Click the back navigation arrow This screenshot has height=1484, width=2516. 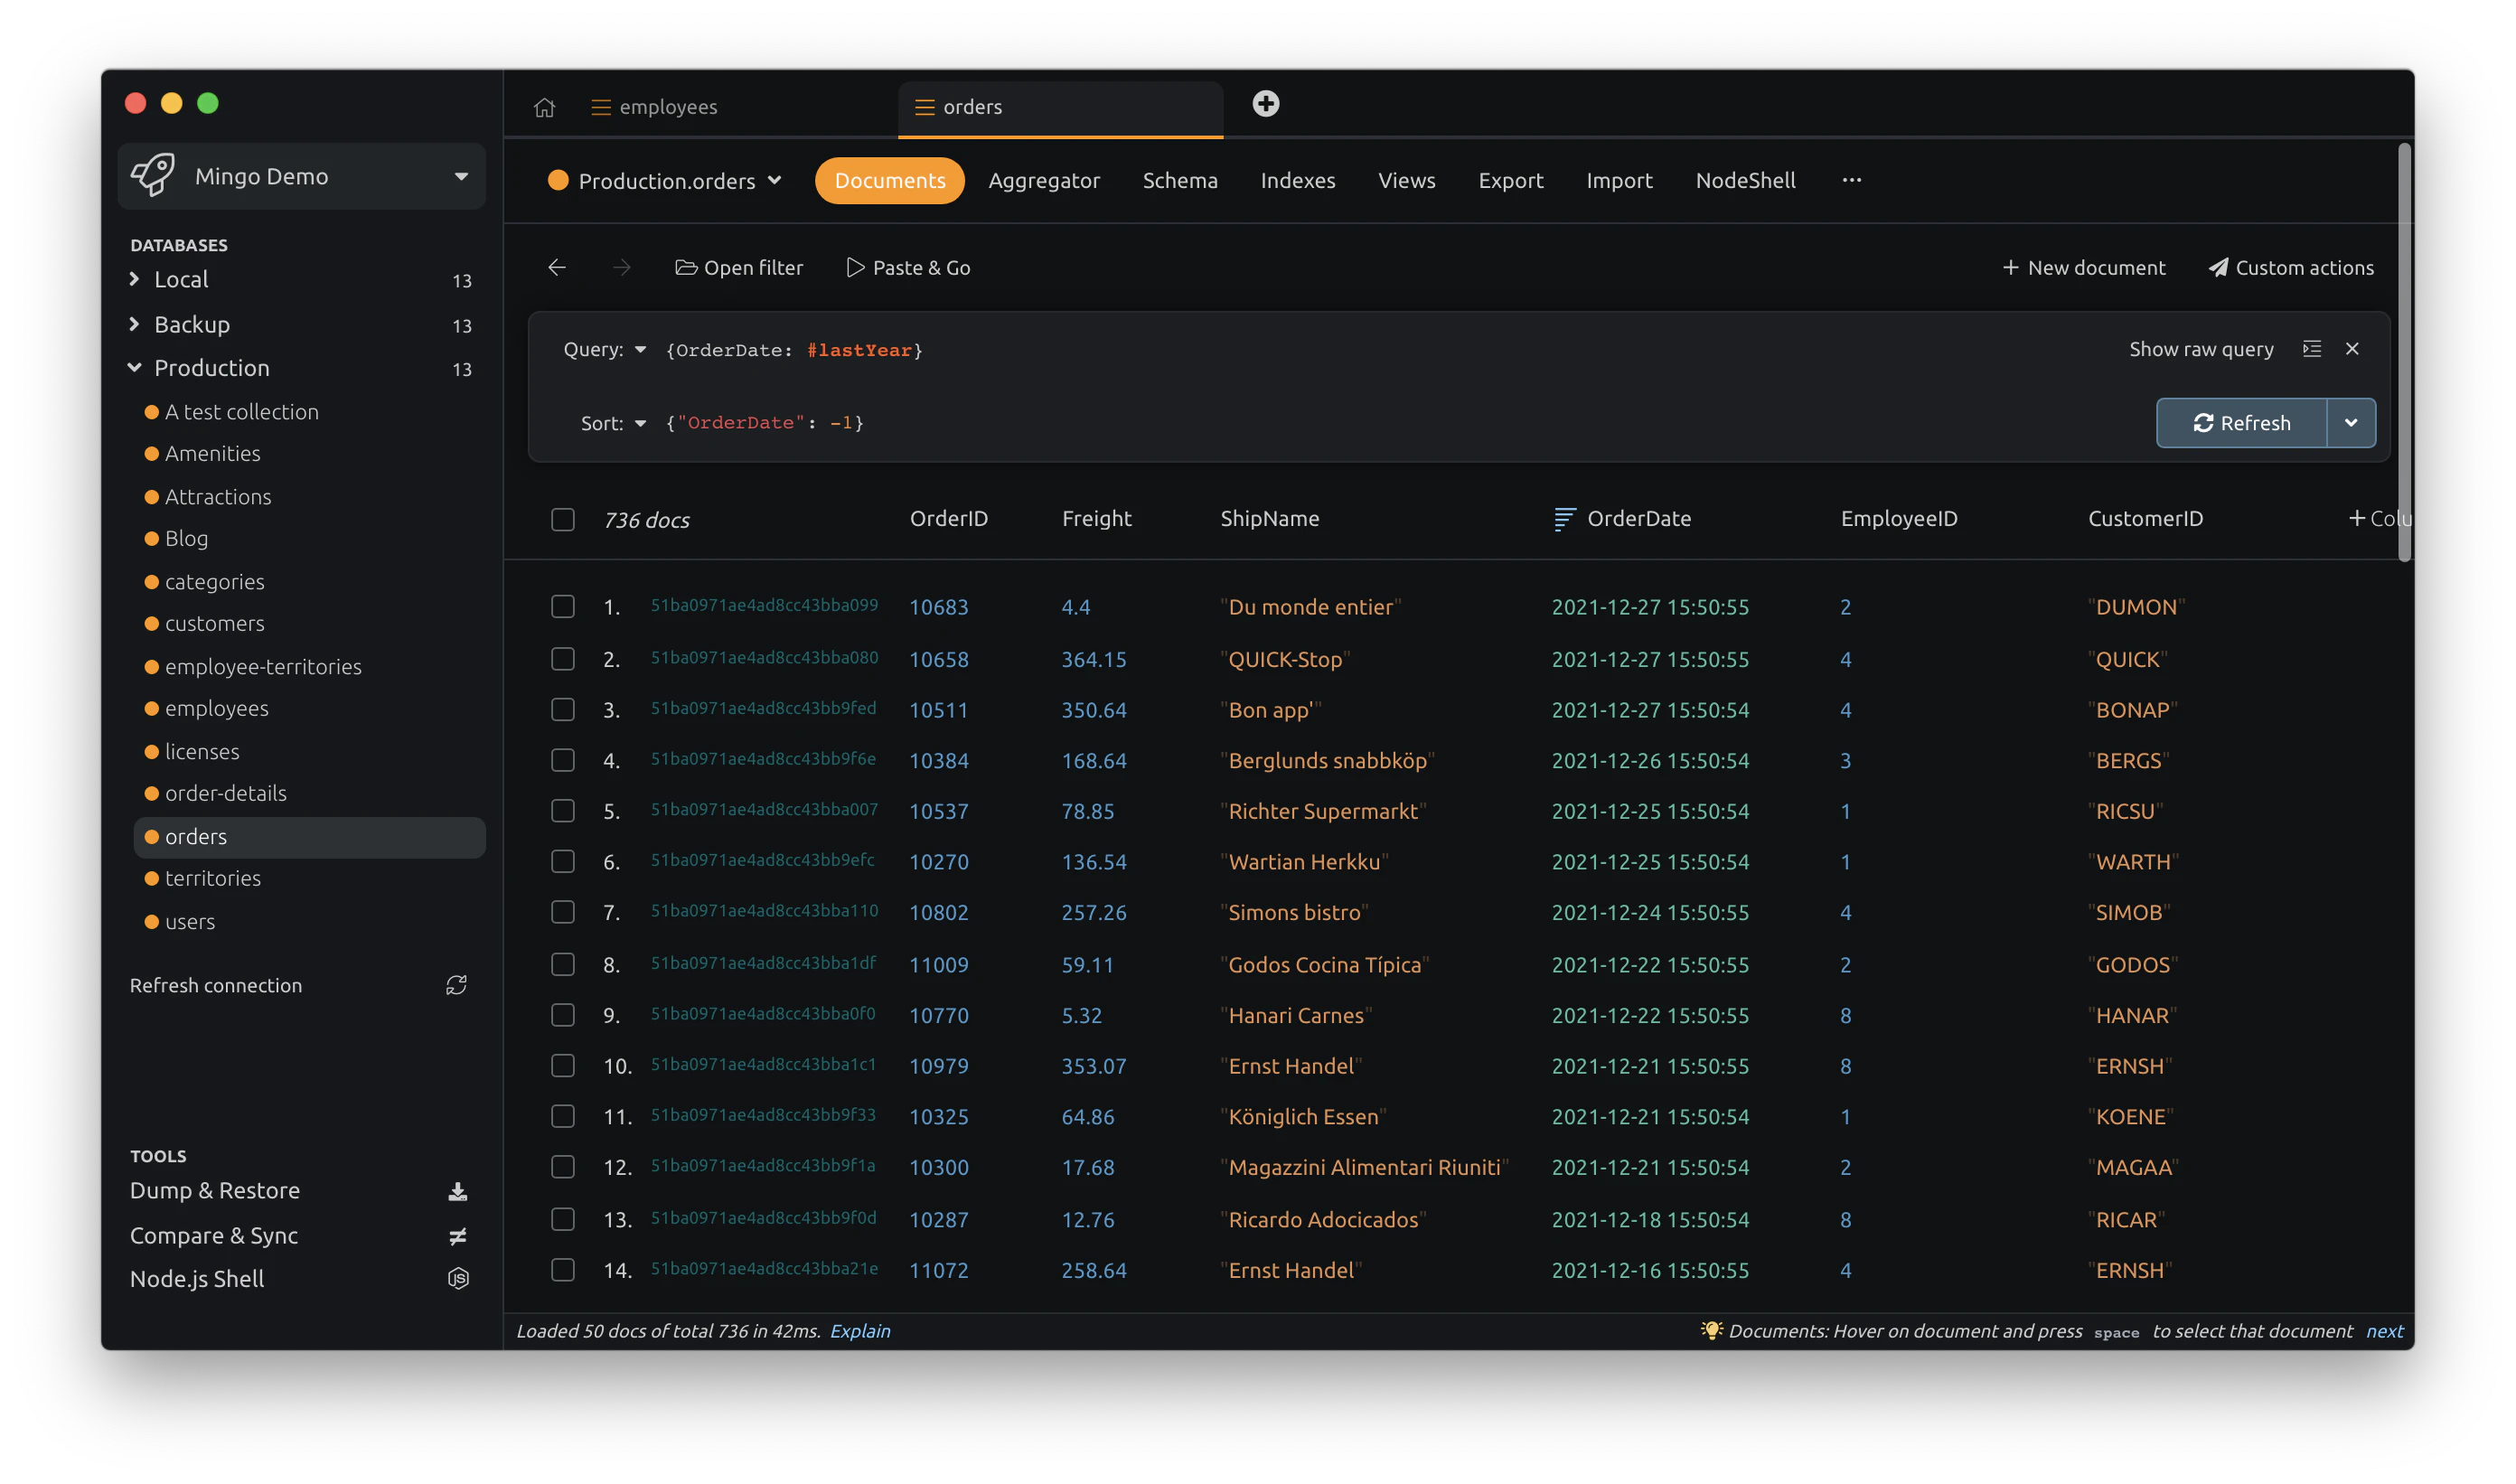pos(557,267)
